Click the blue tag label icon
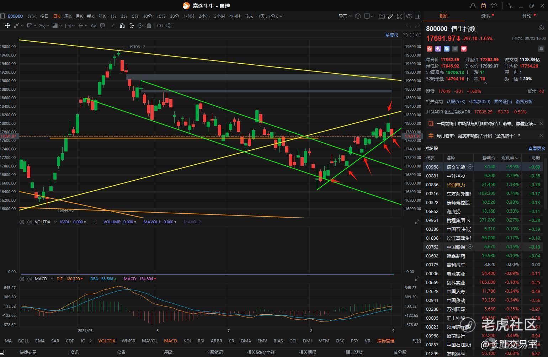Screen dimensions: 548x357 click(x=447, y=49)
